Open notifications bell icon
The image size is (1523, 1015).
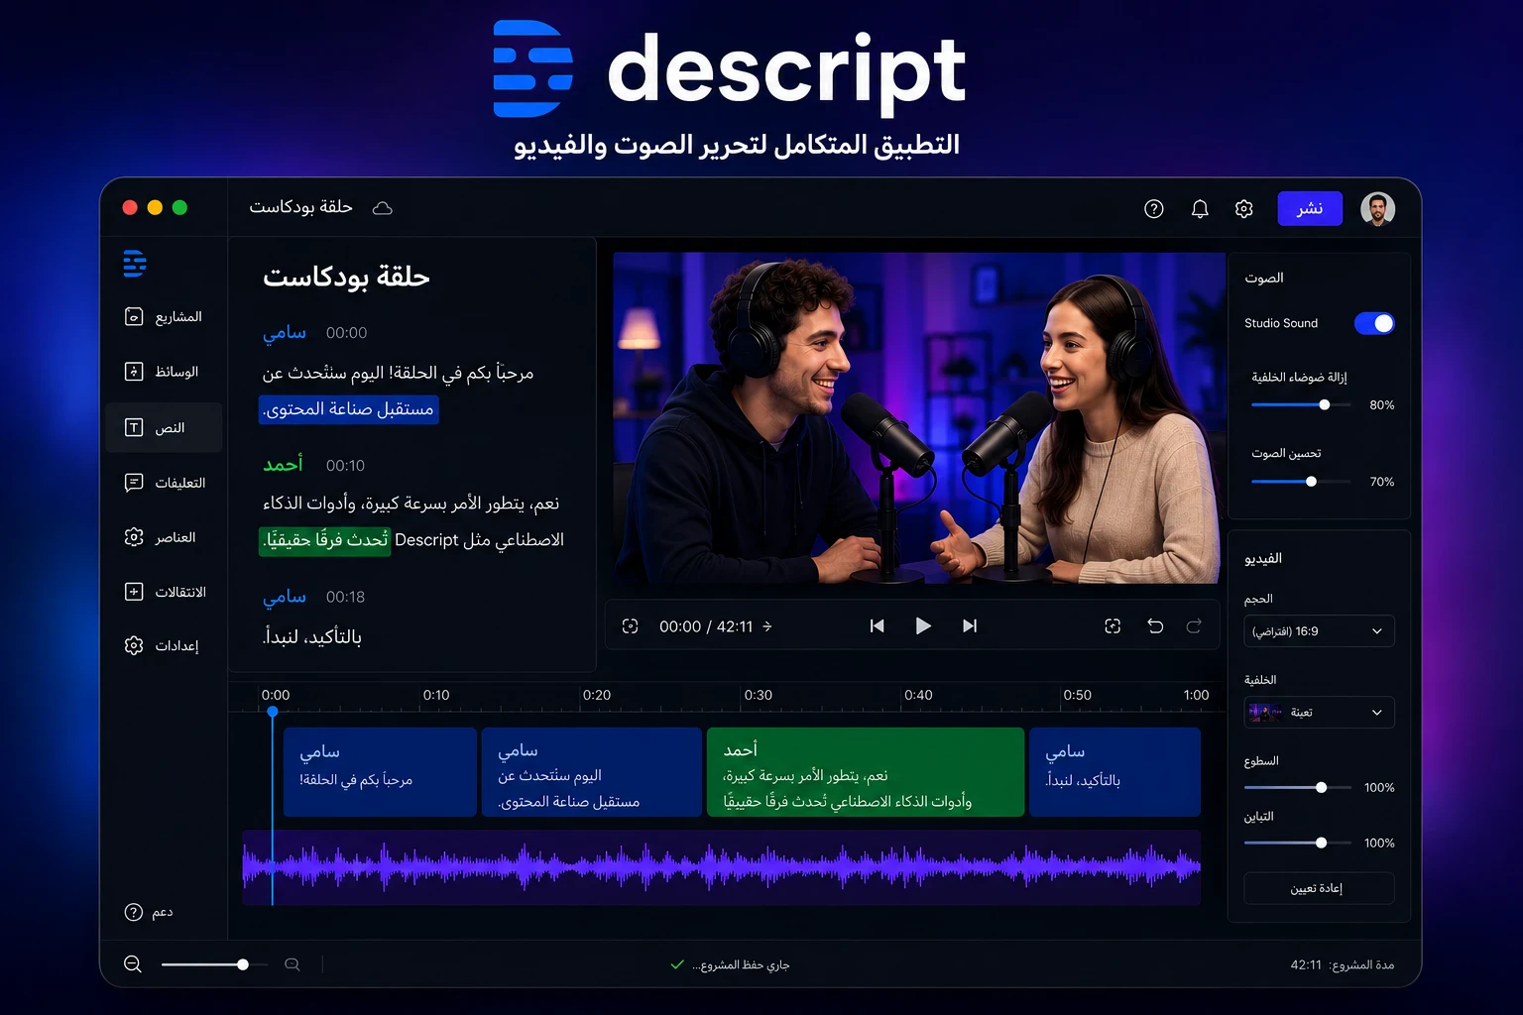pos(1200,208)
